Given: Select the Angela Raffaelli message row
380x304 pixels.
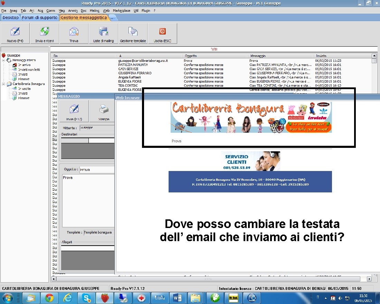Looking at the screenshot, I should pos(211,77).
